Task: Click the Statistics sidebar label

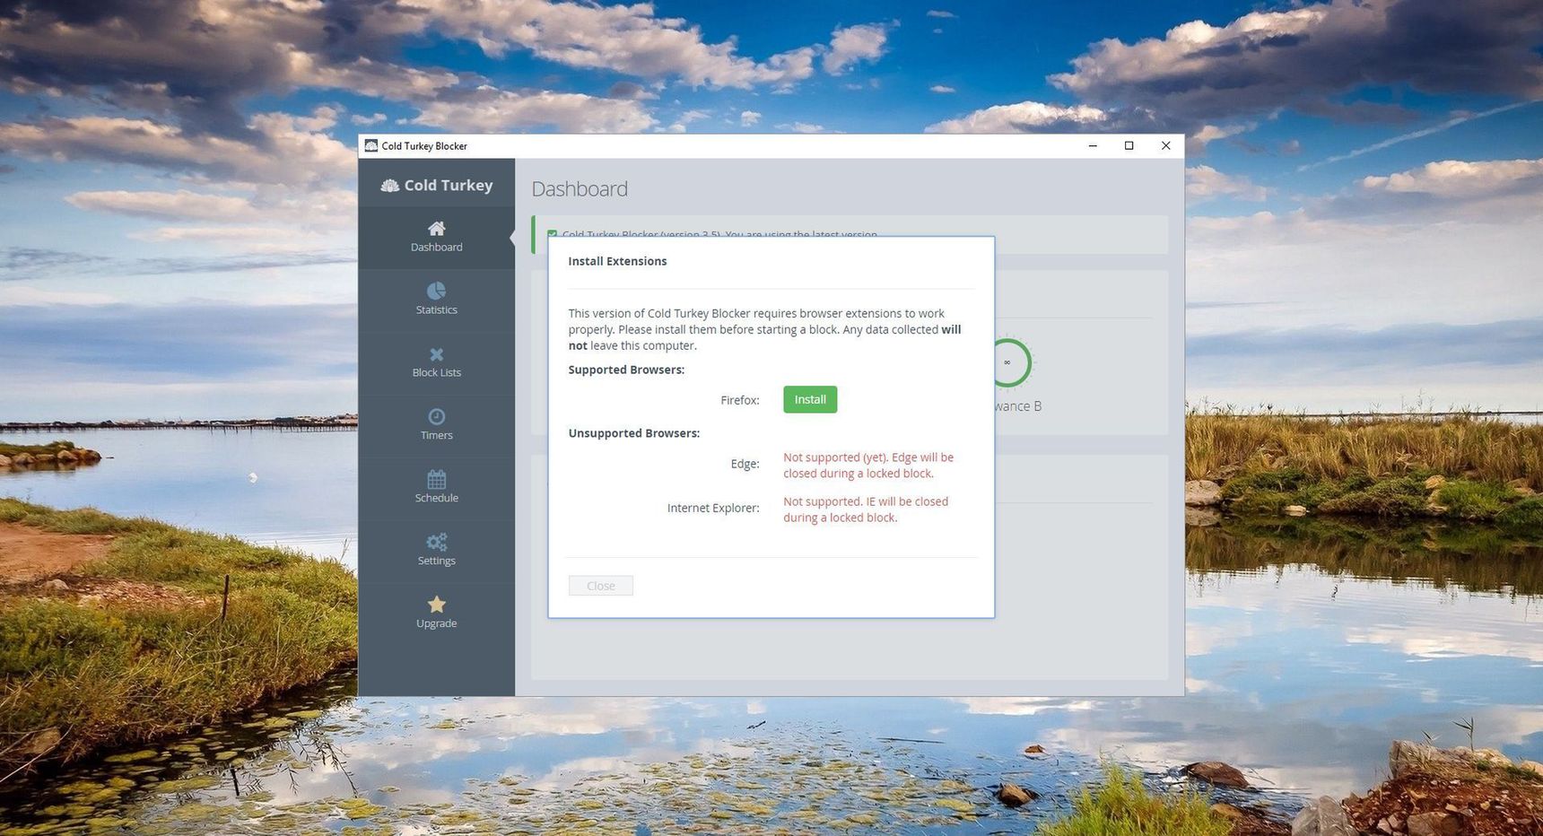Action: [436, 310]
